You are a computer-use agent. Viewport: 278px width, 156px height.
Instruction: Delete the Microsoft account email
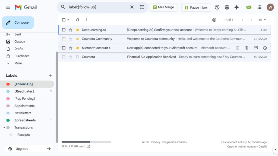[x=247, y=48]
